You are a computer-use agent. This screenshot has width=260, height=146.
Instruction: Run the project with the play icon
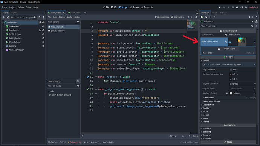[220, 7]
